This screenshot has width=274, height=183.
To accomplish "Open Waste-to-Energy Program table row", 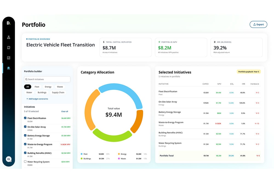I will (x=210, y=123).
